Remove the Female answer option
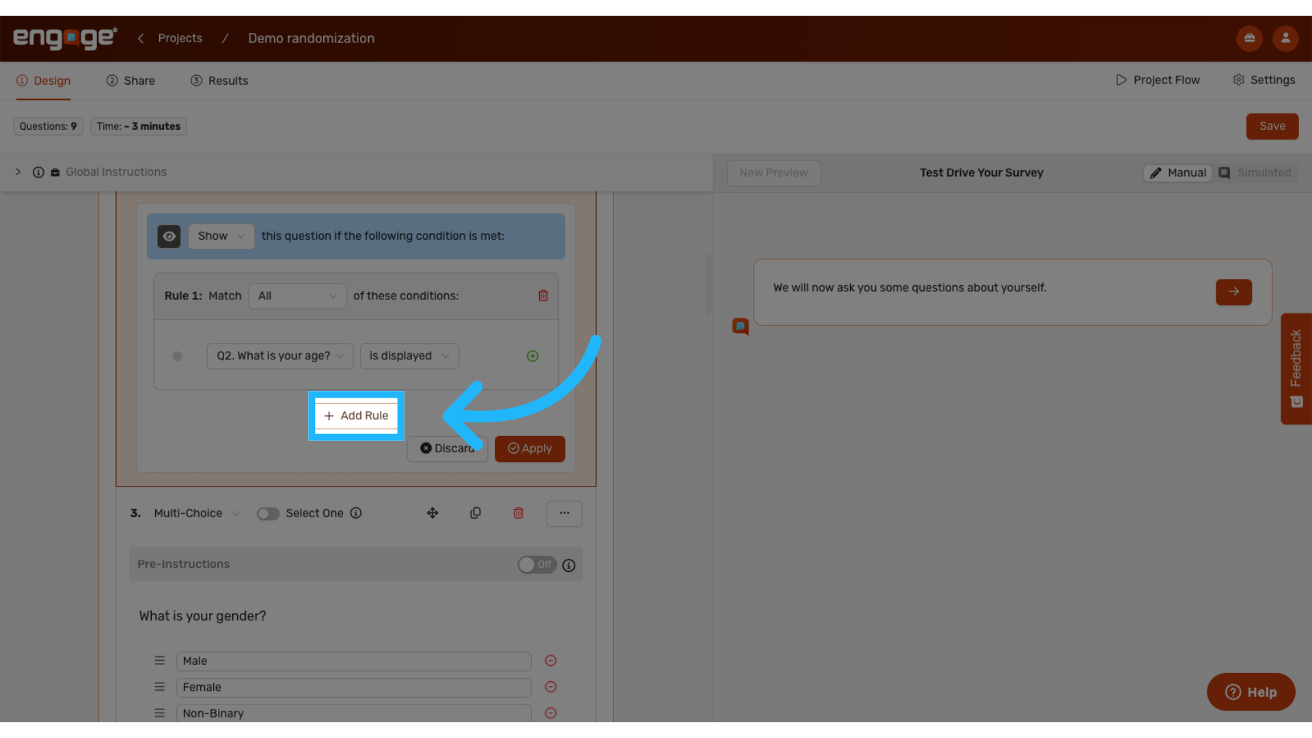1312x738 pixels. coord(551,687)
